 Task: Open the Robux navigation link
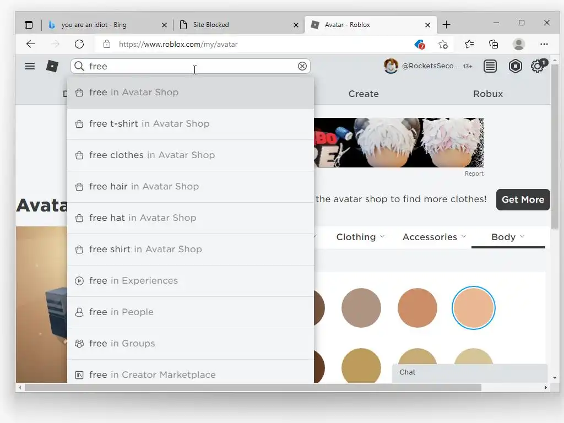(488, 94)
